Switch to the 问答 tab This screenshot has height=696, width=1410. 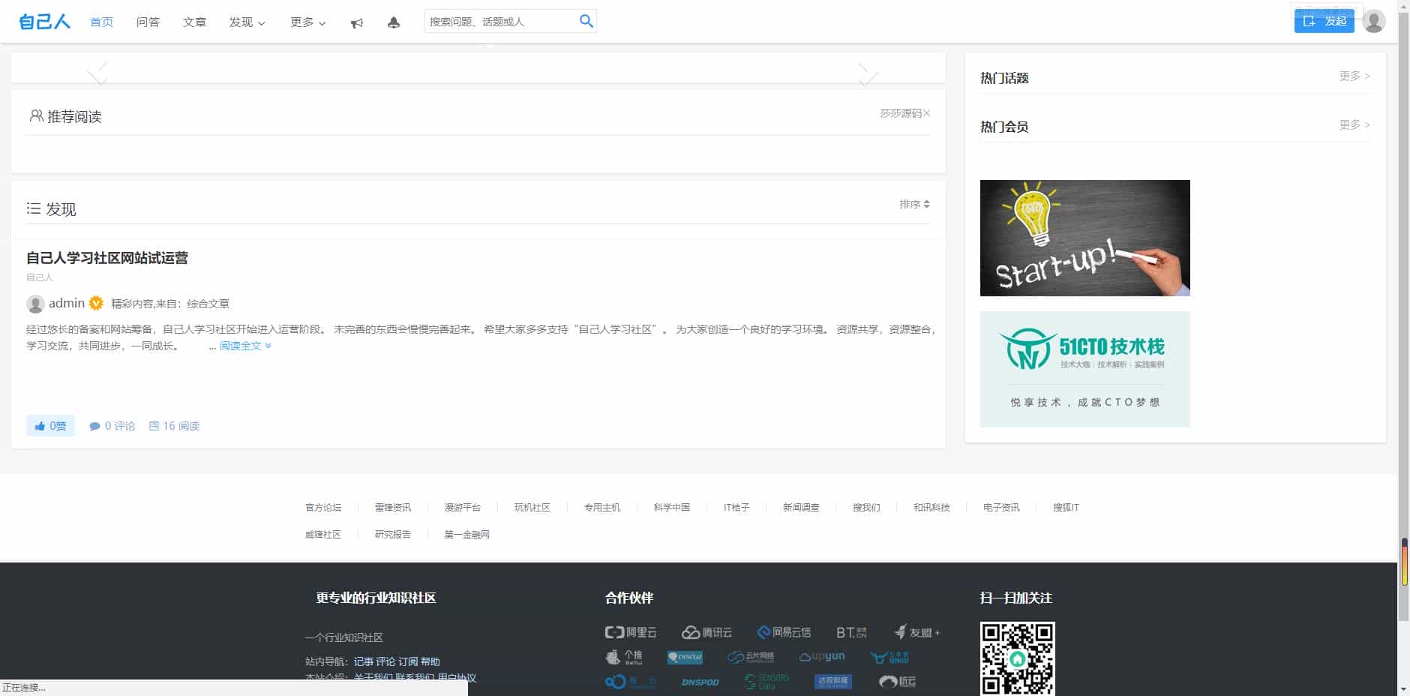(x=148, y=22)
